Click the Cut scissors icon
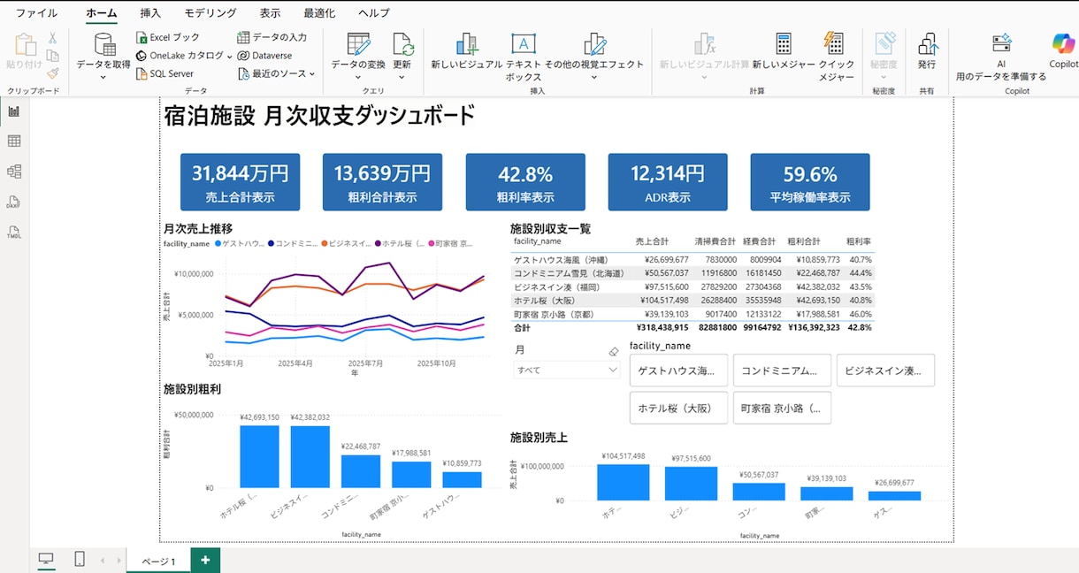 coord(52,38)
